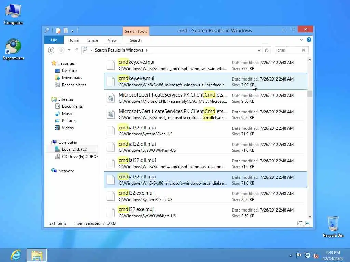Click the Search Tools contextual tab
The width and height of the screenshot is (350, 262).
[136, 31]
